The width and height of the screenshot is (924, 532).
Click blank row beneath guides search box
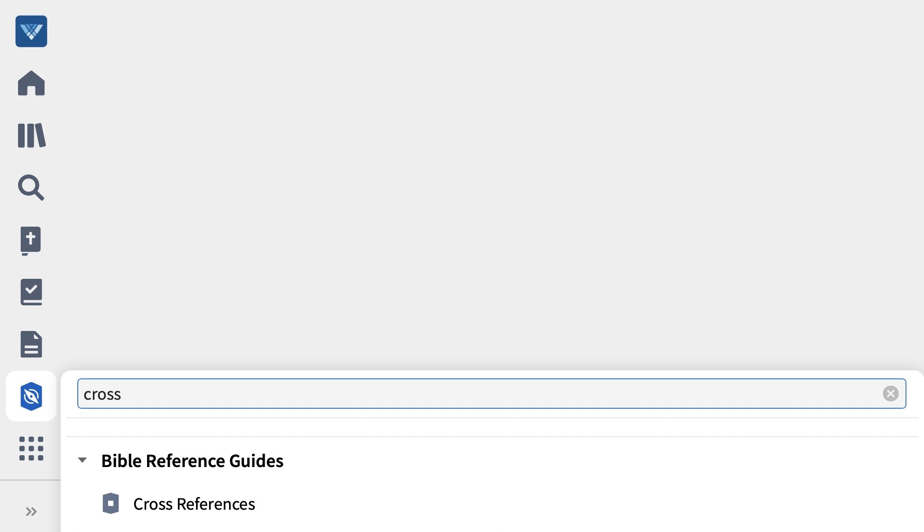click(x=474, y=427)
